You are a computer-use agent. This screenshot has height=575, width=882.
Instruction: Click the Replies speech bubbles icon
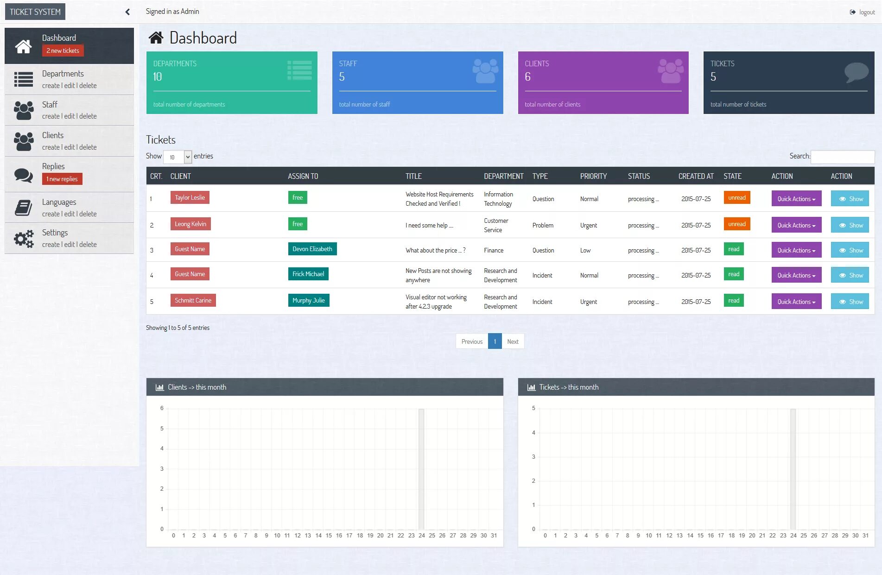point(23,175)
